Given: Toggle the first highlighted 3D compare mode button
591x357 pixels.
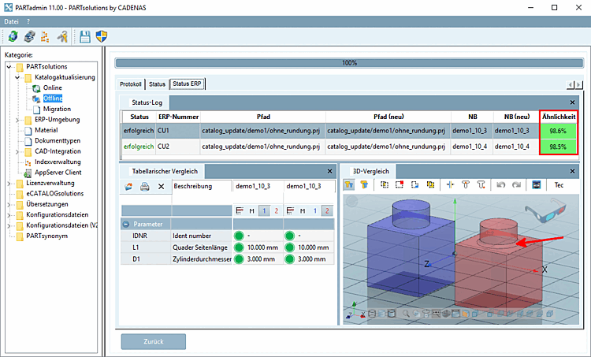Looking at the screenshot, I should pos(349,185).
